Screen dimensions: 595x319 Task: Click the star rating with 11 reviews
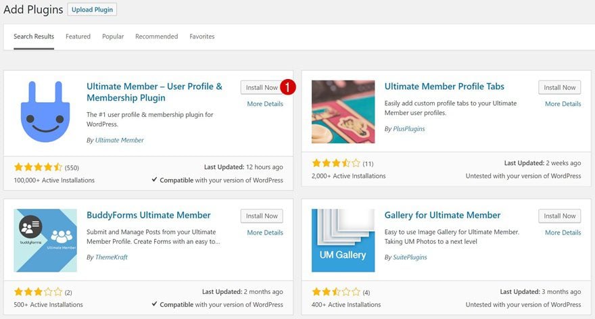click(336, 164)
